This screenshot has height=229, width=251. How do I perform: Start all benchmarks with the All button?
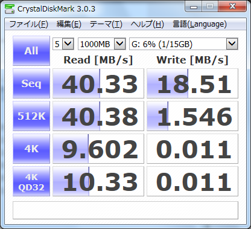click(31, 51)
